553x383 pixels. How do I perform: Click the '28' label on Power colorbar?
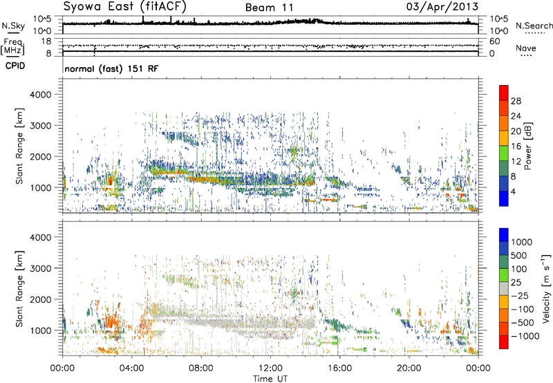516,101
